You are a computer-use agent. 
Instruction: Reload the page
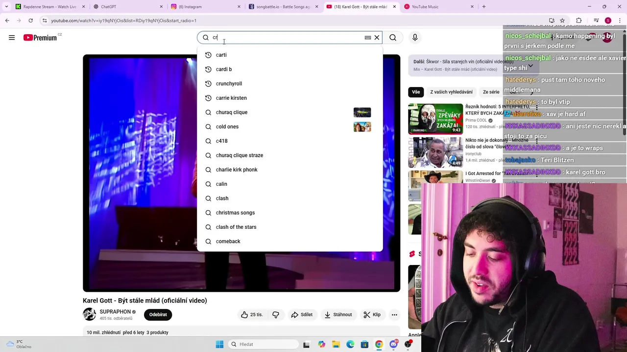click(x=30, y=21)
